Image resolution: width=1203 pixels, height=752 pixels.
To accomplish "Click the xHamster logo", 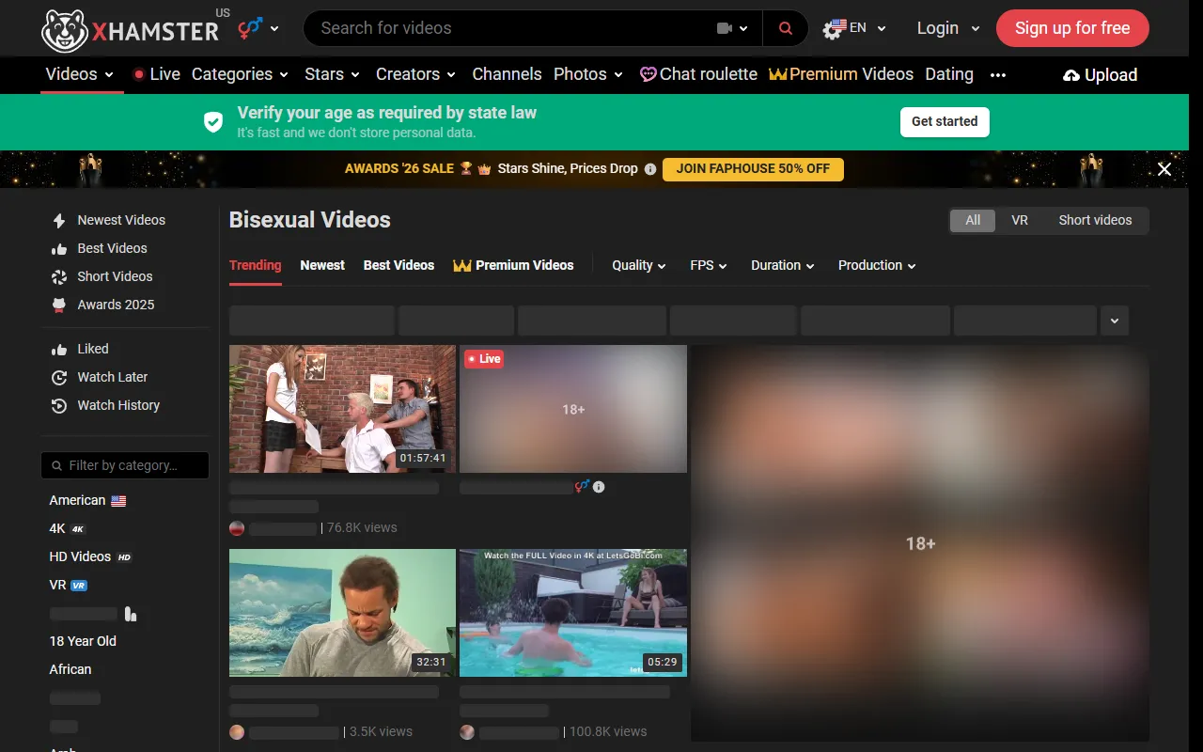I will tap(130, 29).
